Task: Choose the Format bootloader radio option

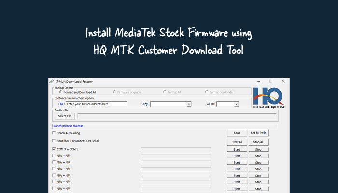Action: [x=207, y=92]
